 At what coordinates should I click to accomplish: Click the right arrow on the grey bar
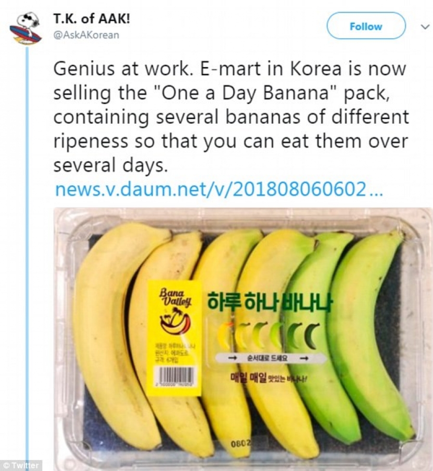304,358
